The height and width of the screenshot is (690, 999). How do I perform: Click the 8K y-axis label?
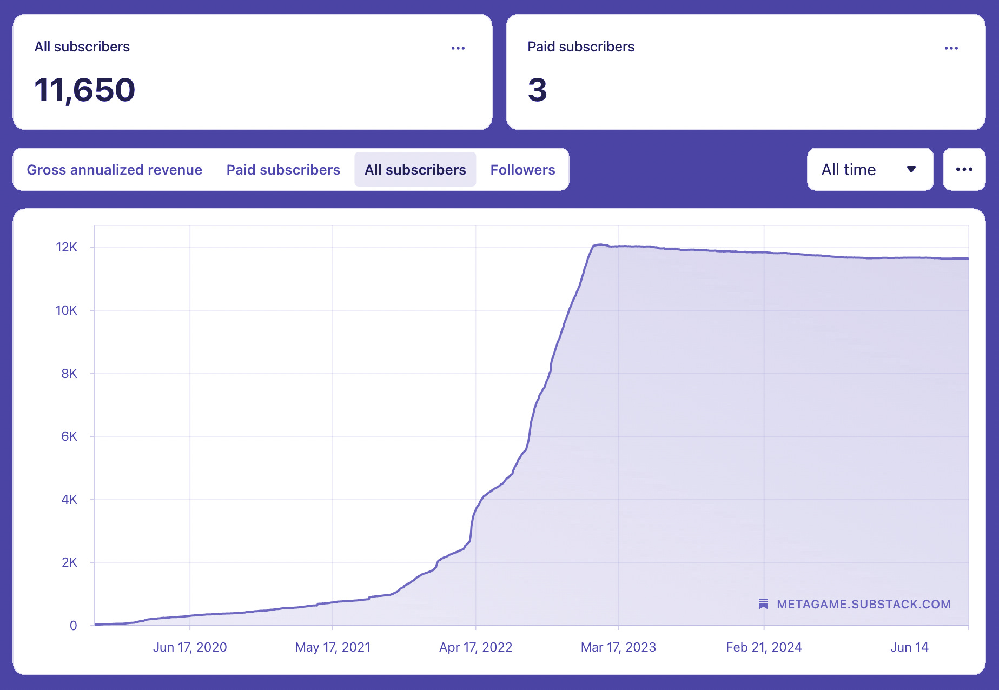(69, 374)
